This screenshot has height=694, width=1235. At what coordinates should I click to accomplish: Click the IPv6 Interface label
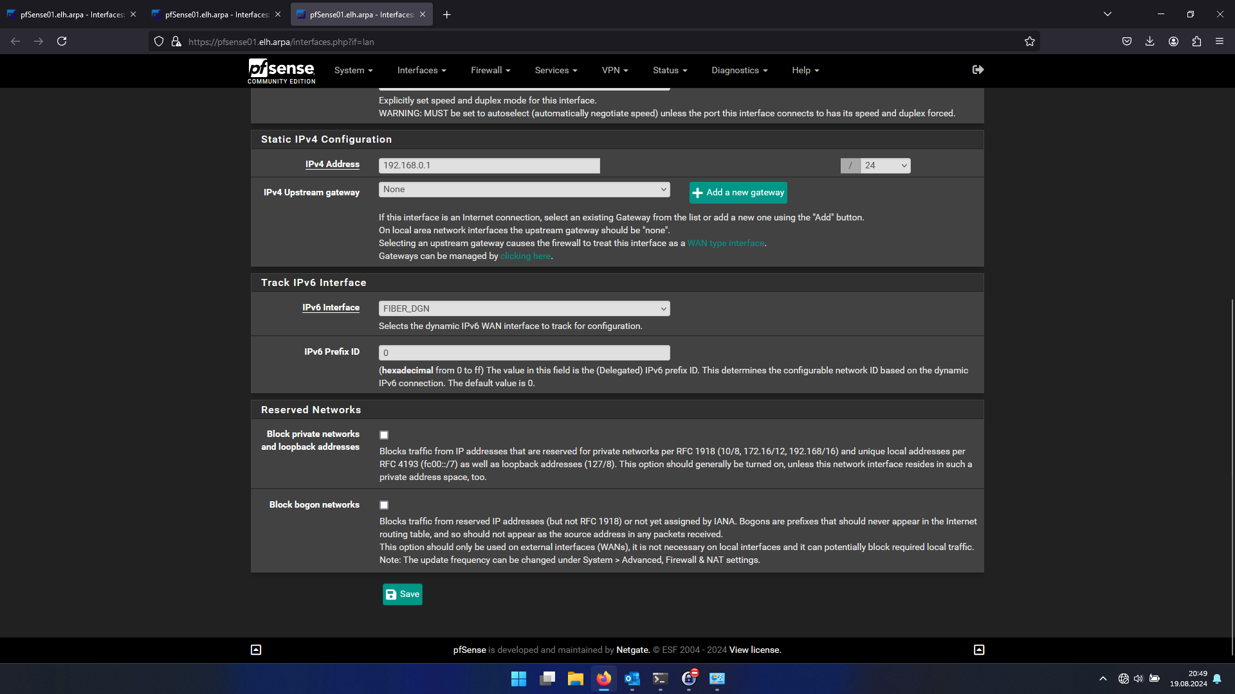coord(331,308)
